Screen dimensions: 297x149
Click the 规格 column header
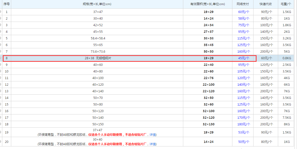(x=97, y=4)
